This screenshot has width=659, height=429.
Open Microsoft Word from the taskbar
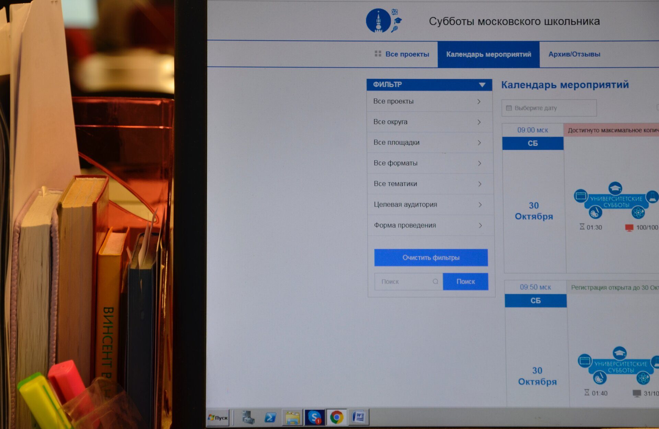point(359,417)
